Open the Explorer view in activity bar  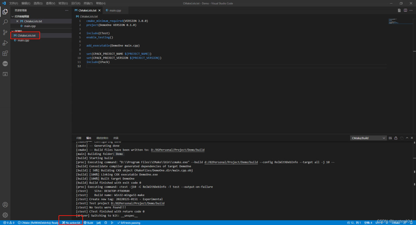click(x=5, y=12)
